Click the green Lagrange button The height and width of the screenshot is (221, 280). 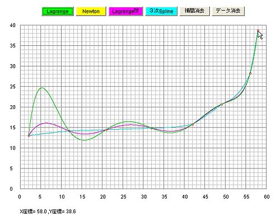(x=58, y=11)
